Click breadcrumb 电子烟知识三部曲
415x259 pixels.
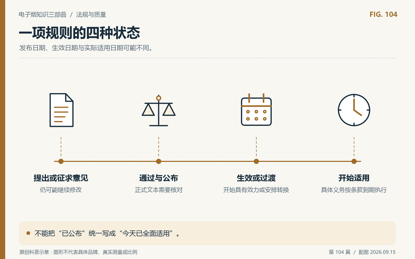[43, 15]
